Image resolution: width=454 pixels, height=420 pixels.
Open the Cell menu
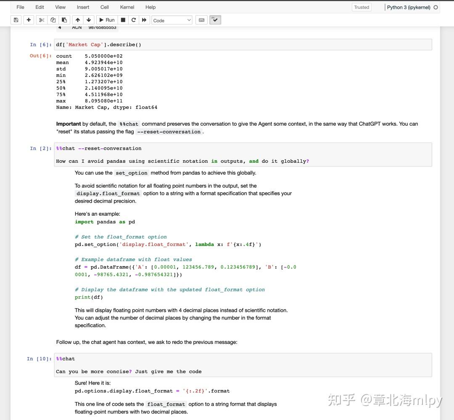104,7
